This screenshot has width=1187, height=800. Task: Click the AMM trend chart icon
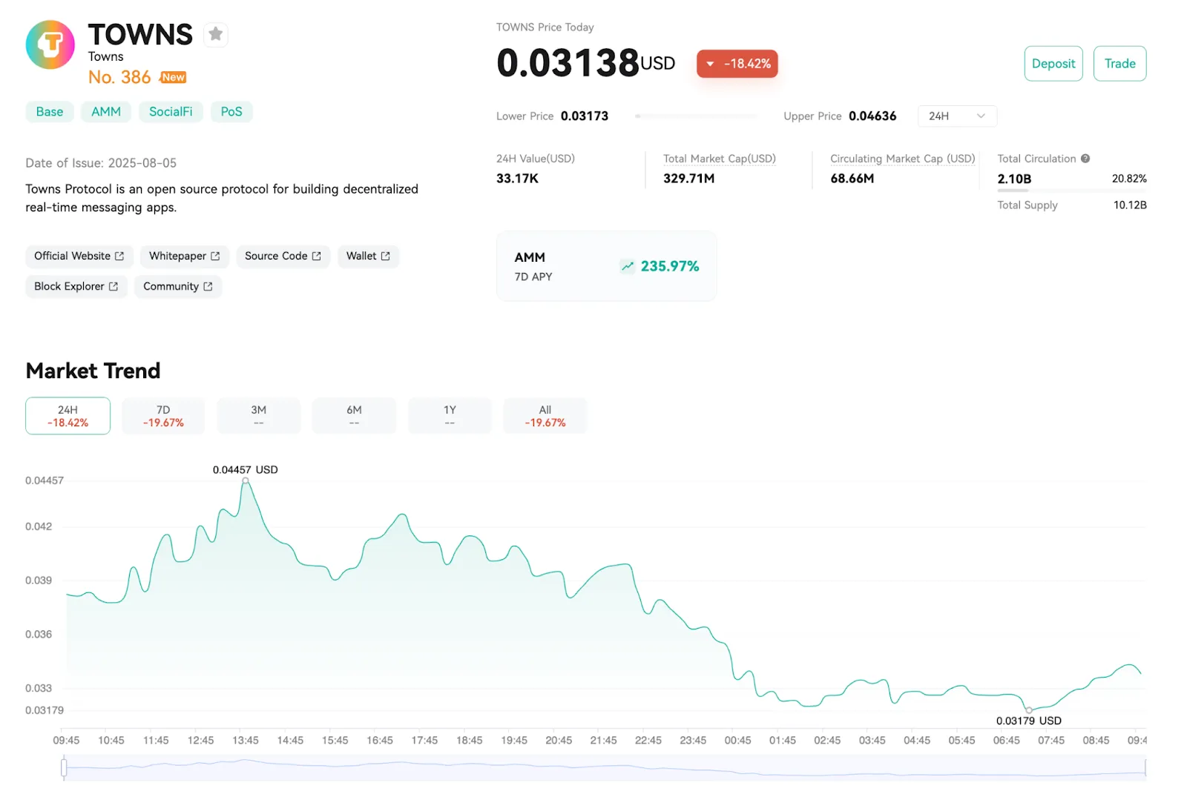(x=628, y=266)
